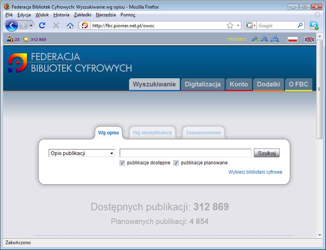The image size is (326, 250).
Task: Select the Wg opisu search tab
Action: pyautogui.click(x=108, y=133)
